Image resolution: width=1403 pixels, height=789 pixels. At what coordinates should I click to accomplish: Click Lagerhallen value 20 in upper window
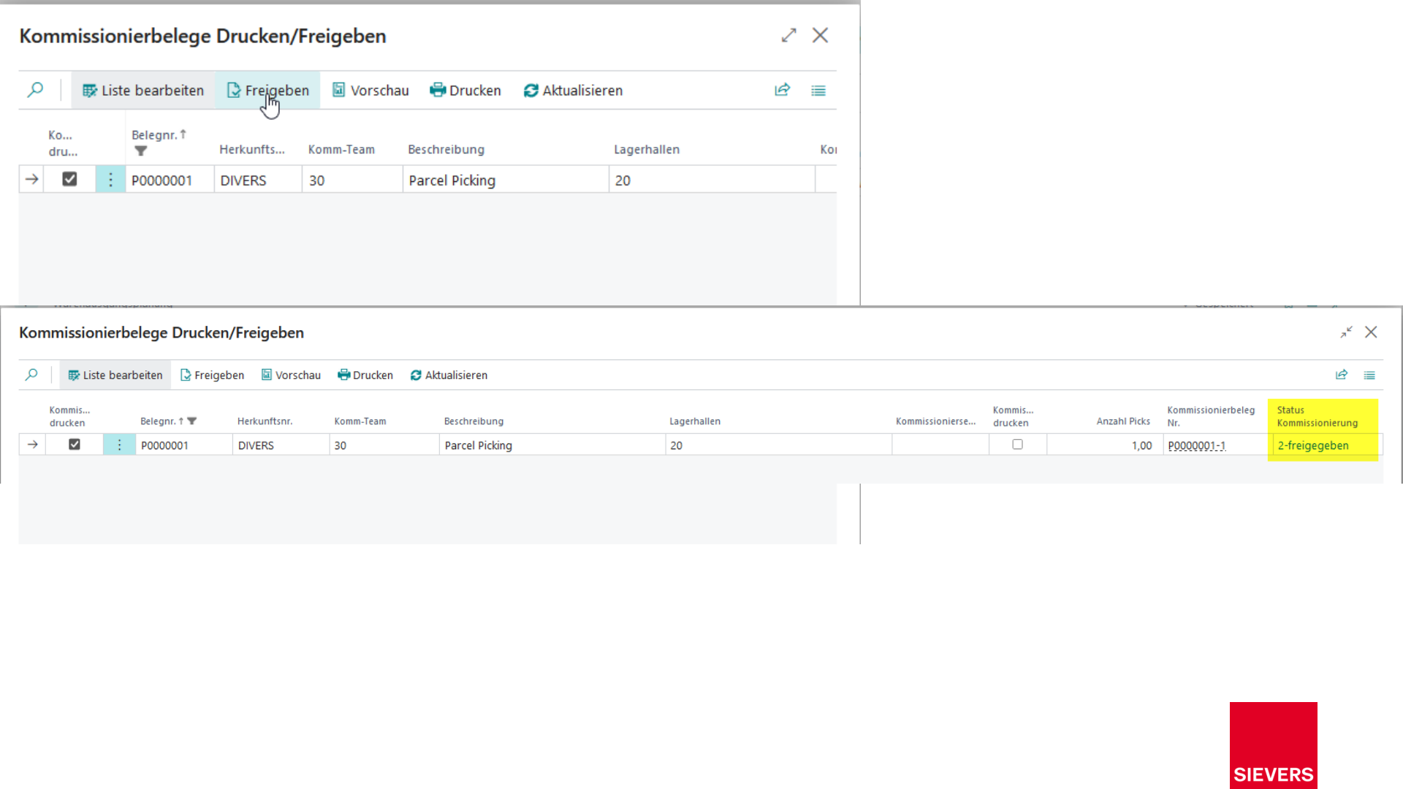coord(712,180)
